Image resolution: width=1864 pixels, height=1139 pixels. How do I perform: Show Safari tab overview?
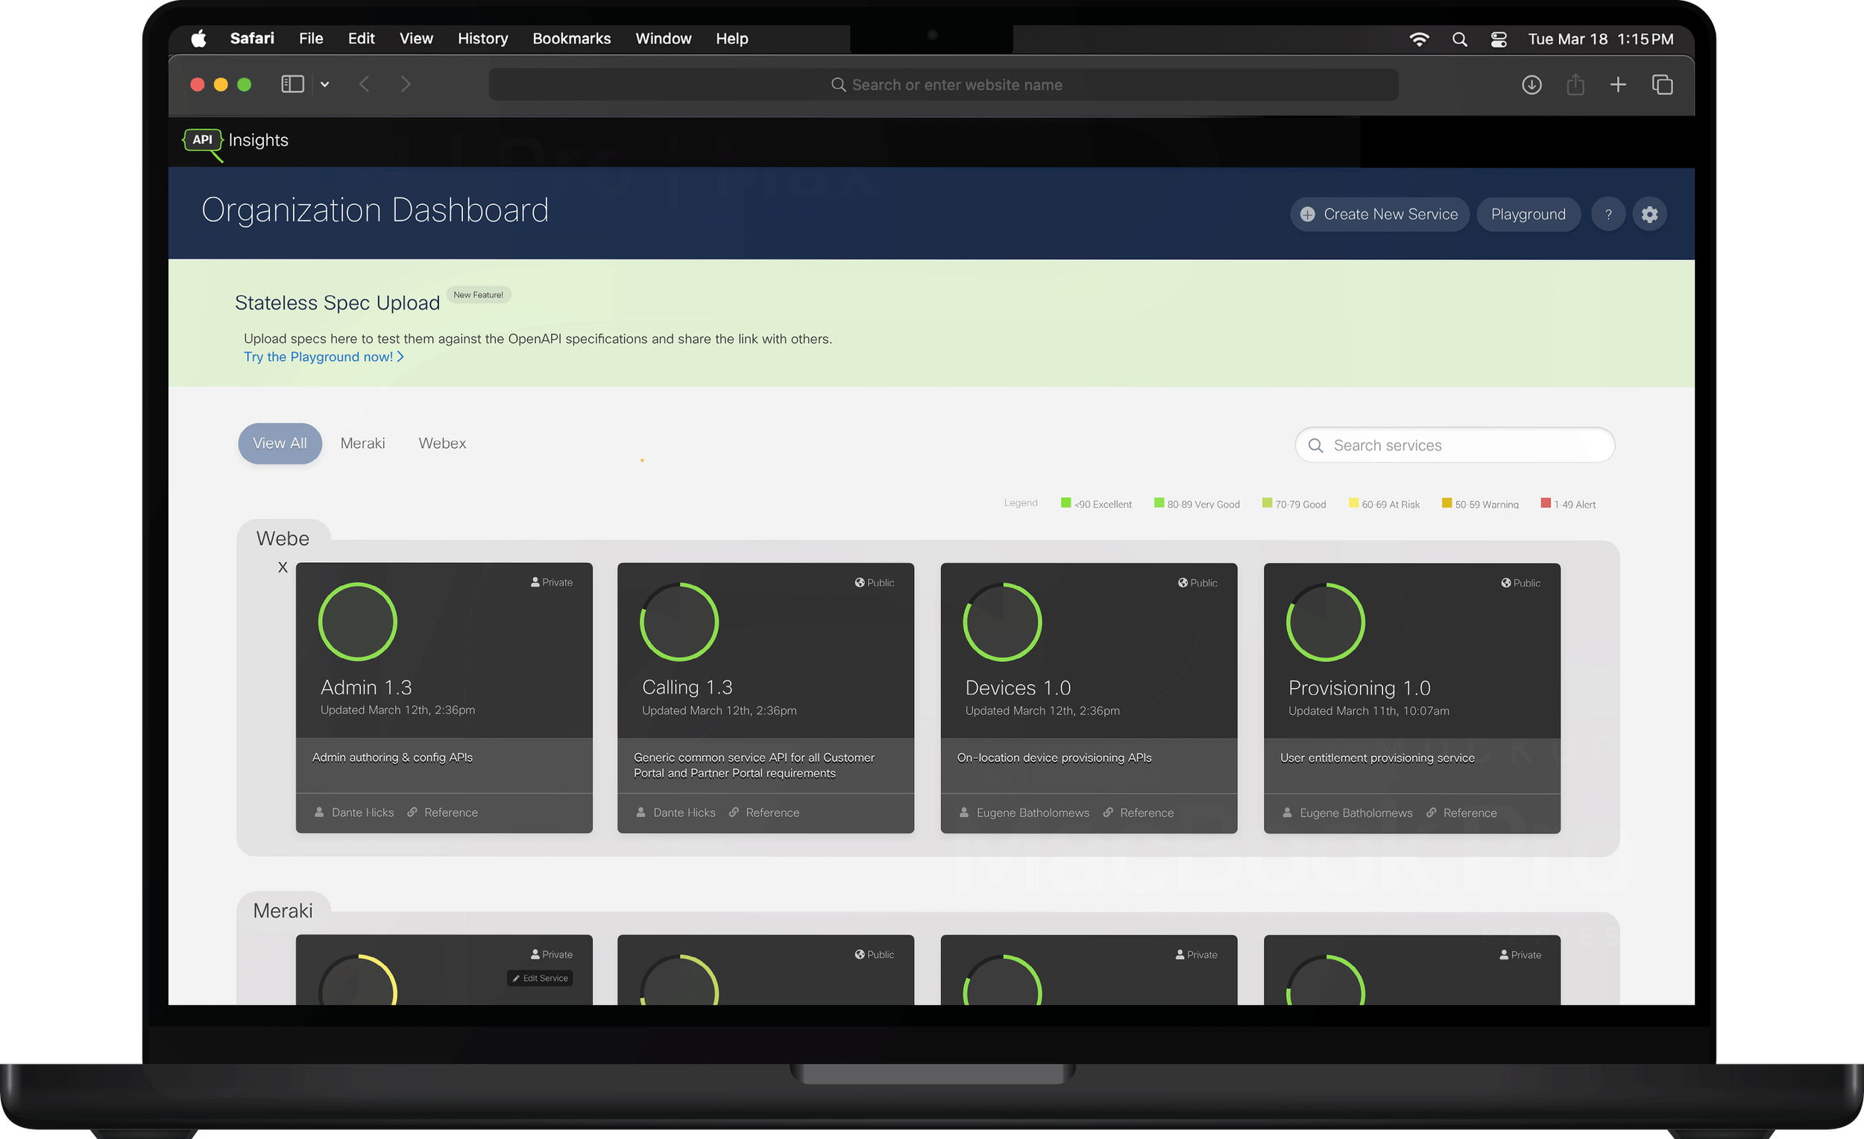click(x=1662, y=85)
